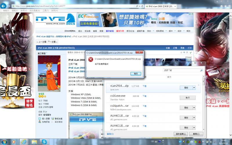Screen dimensions: 232x145
Task: Click the poster's avatar image
Action: tap(49, 74)
